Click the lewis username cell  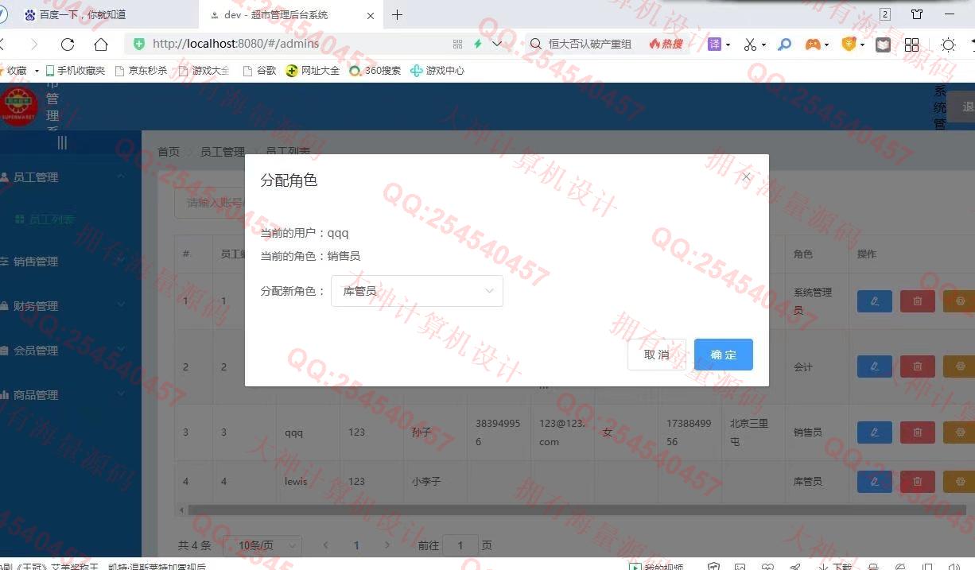(x=296, y=482)
